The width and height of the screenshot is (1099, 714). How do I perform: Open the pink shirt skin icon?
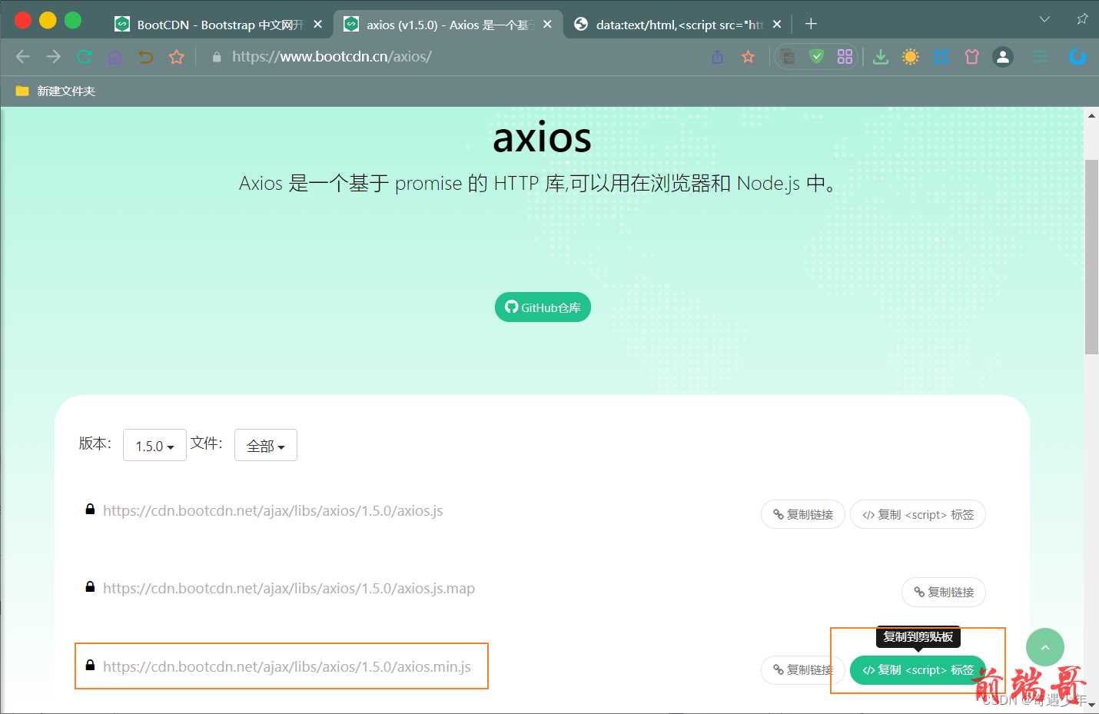point(972,57)
